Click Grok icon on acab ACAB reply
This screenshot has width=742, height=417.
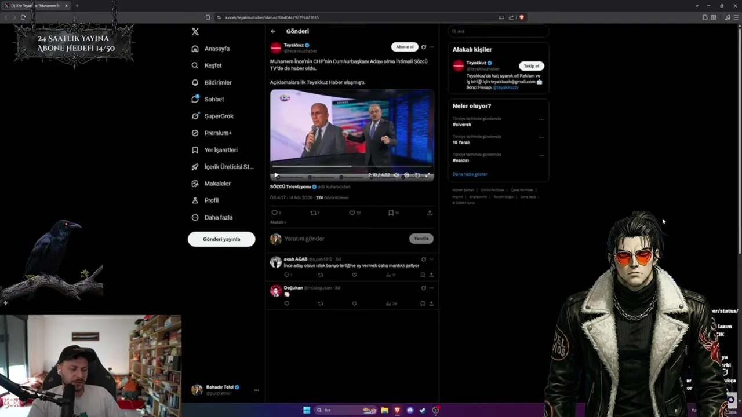(424, 259)
